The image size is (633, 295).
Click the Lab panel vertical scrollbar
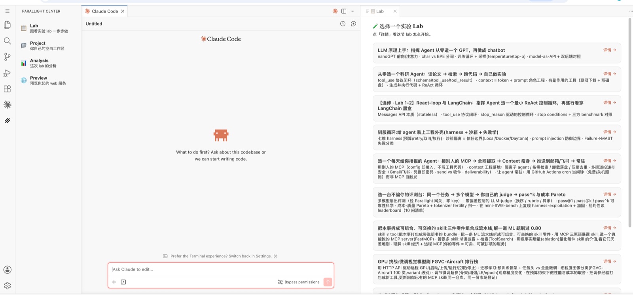(x=630, y=122)
